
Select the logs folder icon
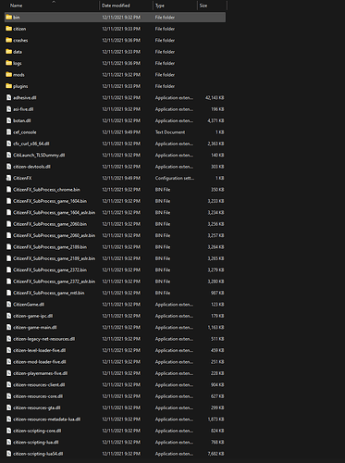click(x=8, y=63)
